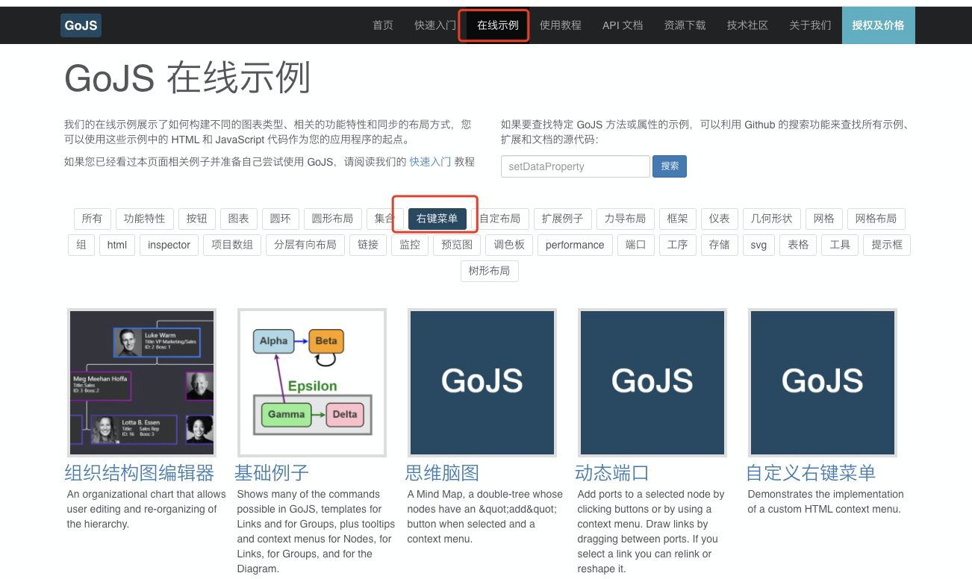Select the 所有 filter to show all samples

coord(92,218)
